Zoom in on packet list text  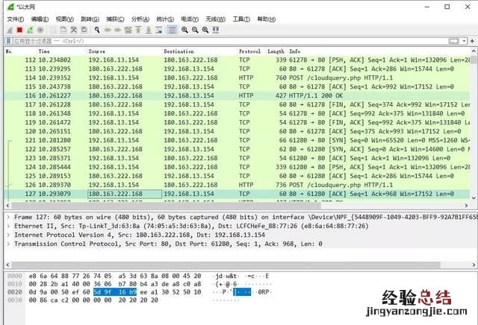click(184, 30)
